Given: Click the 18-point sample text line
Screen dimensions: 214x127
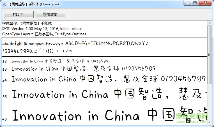Looking at the screenshot, I should pyautogui.click(x=83, y=69).
